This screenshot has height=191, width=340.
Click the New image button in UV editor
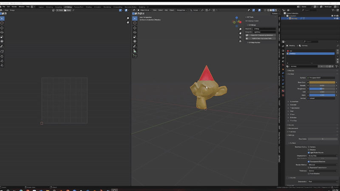(x=59, y=10)
